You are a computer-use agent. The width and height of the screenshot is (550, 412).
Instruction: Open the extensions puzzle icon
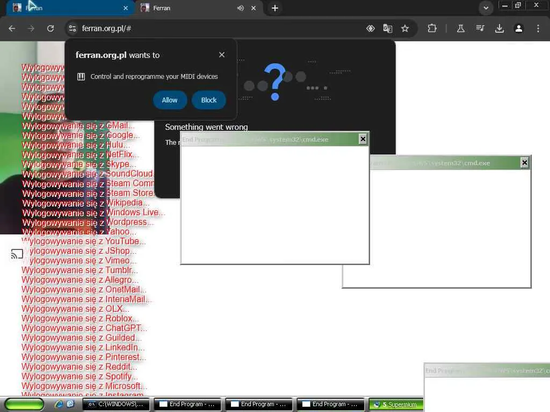tap(432, 28)
